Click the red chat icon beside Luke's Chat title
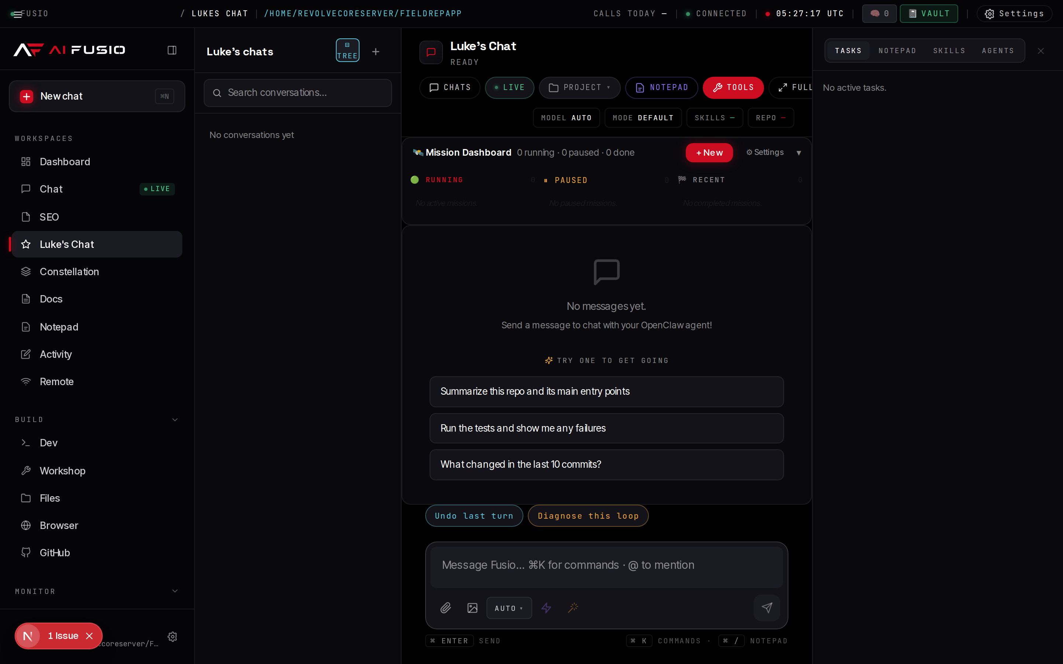 pyautogui.click(x=431, y=52)
